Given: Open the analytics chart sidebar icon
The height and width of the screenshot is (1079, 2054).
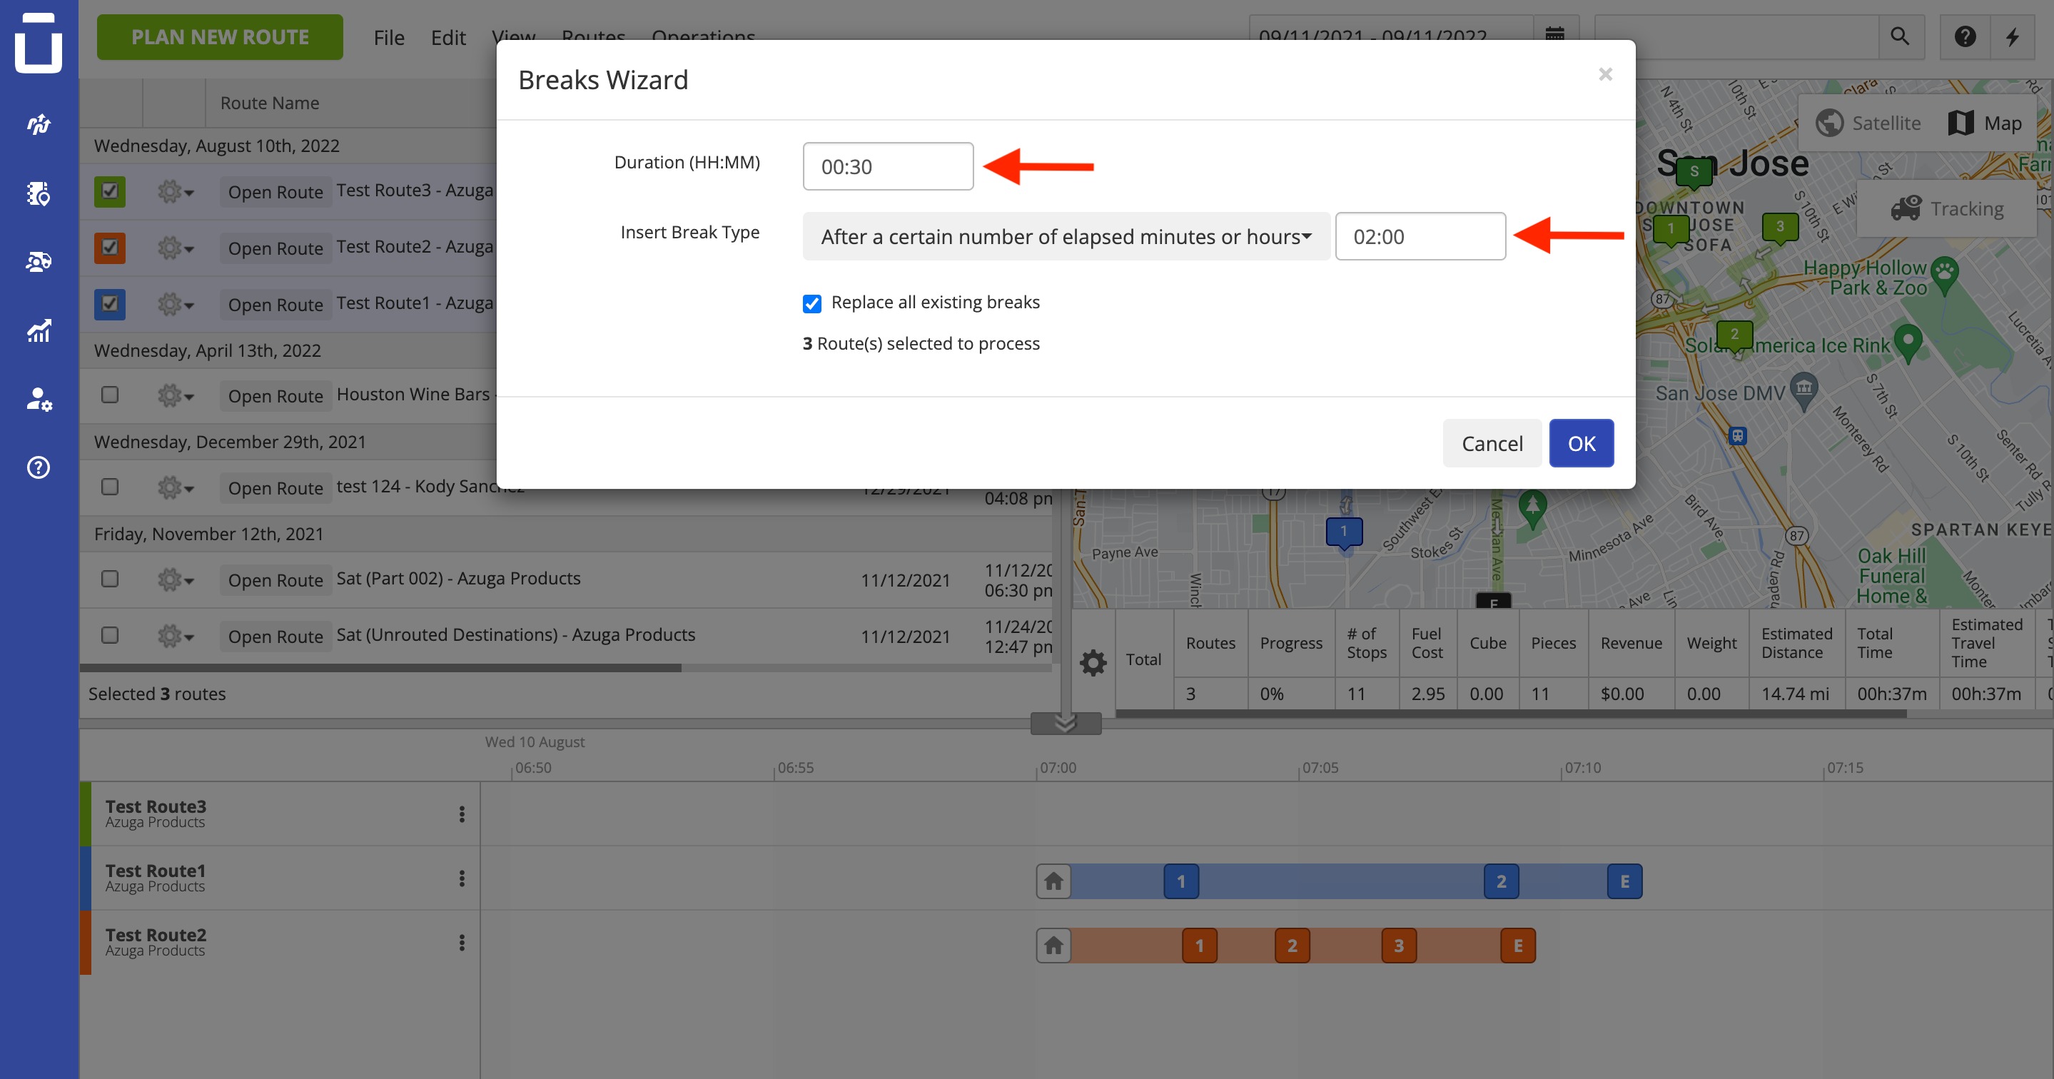Looking at the screenshot, I should pos(39,330).
